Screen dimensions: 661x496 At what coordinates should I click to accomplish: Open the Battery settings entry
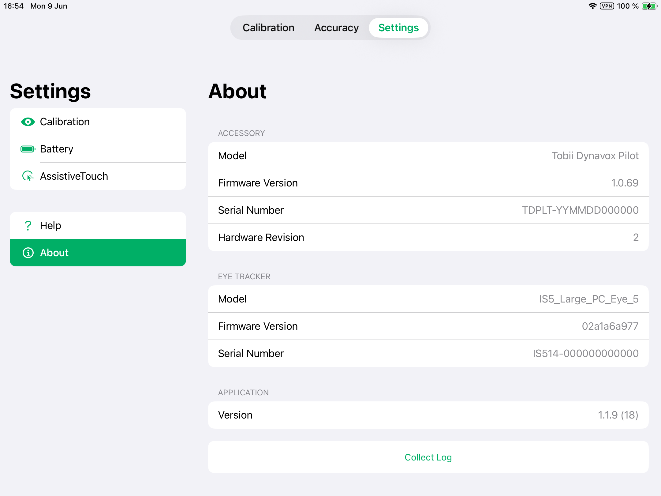(98, 149)
